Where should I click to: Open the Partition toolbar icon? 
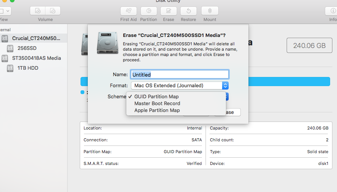pyautogui.click(x=149, y=11)
